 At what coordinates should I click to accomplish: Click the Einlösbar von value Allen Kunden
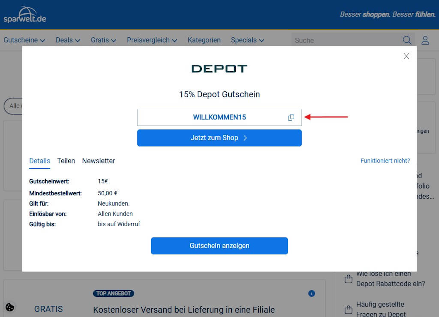pos(115,214)
